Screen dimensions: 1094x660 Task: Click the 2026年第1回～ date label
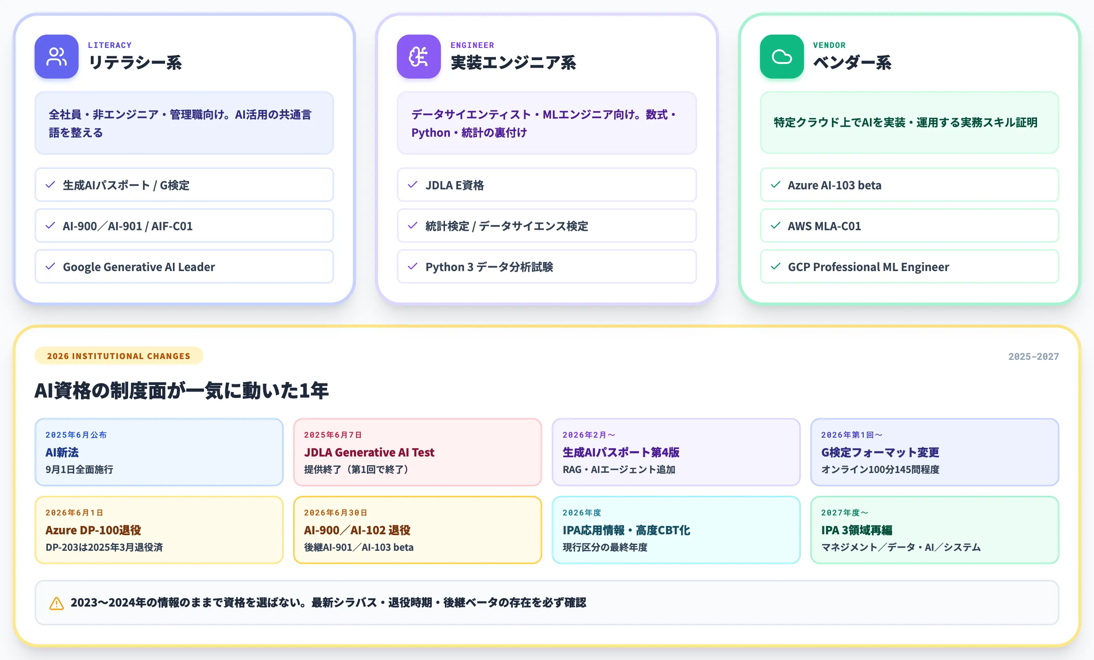tap(852, 435)
